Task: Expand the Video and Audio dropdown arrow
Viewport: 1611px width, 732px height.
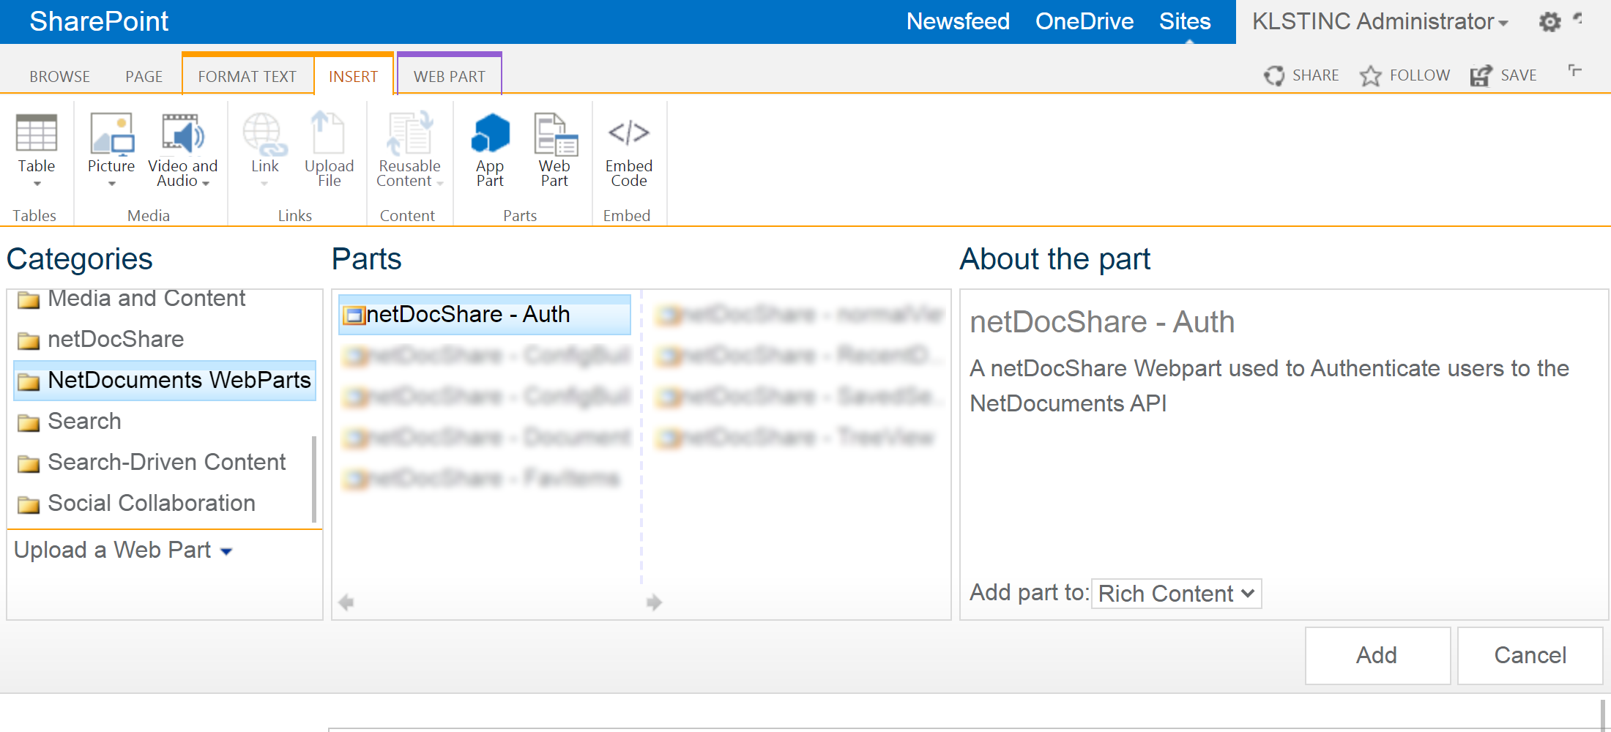Action: pos(206,183)
